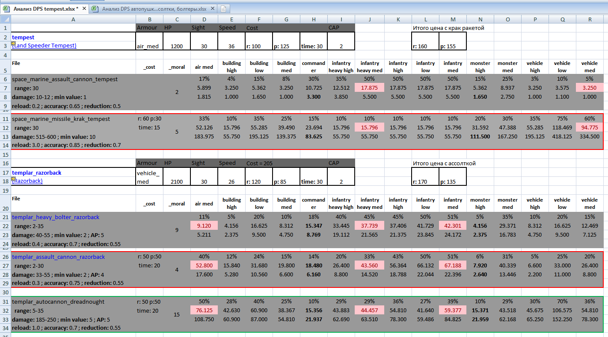Select the _moral value 15 cell

(177, 315)
